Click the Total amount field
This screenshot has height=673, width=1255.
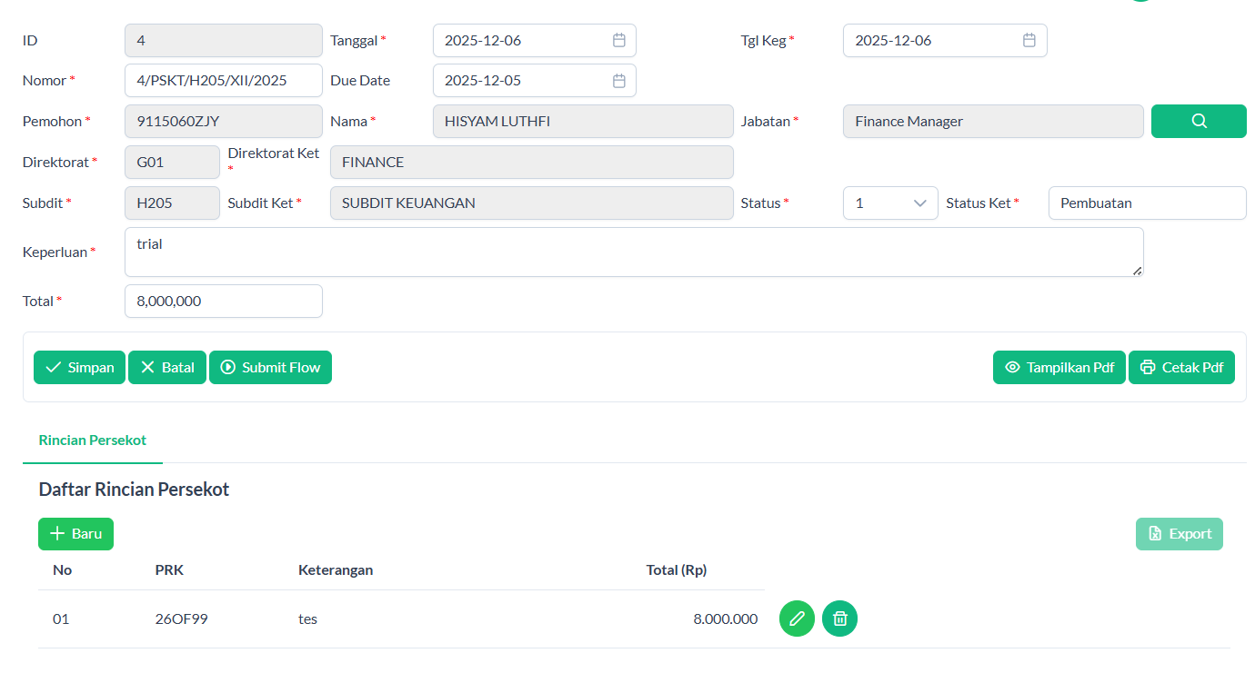[223, 302]
